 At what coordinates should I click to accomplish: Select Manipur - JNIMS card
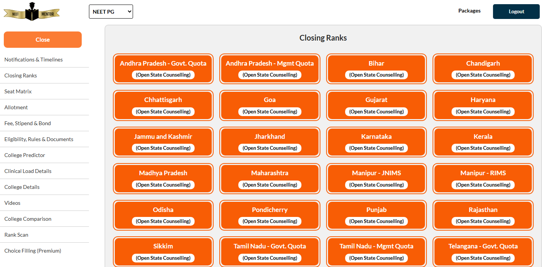pyautogui.click(x=376, y=179)
